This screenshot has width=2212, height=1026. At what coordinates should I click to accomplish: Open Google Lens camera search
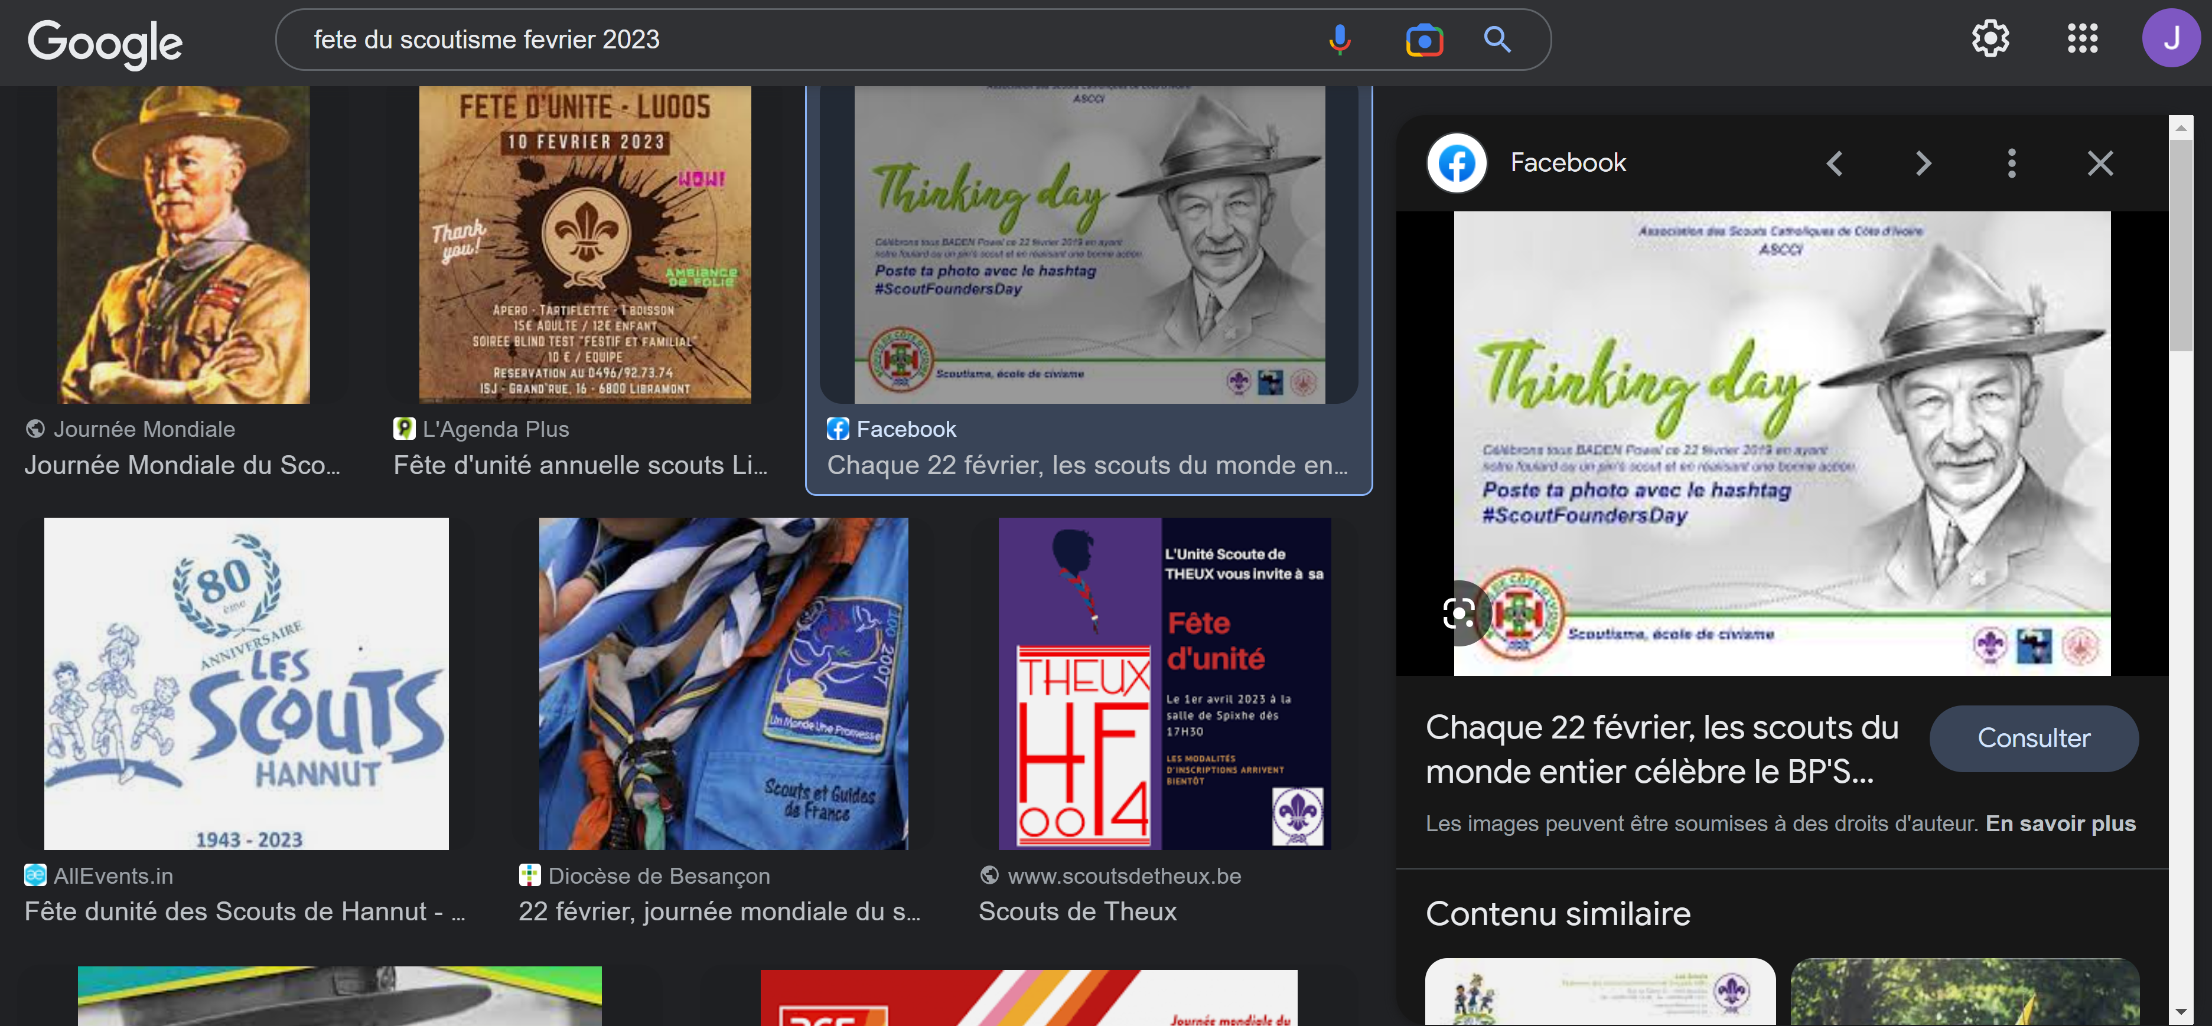coord(1423,40)
